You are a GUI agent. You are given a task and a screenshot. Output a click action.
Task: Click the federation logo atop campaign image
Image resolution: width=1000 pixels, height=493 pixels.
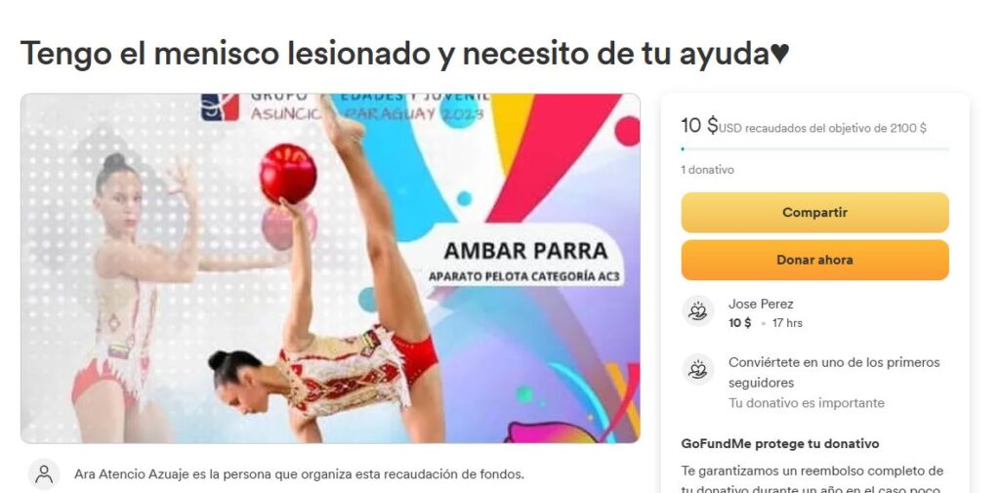tap(220, 106)
